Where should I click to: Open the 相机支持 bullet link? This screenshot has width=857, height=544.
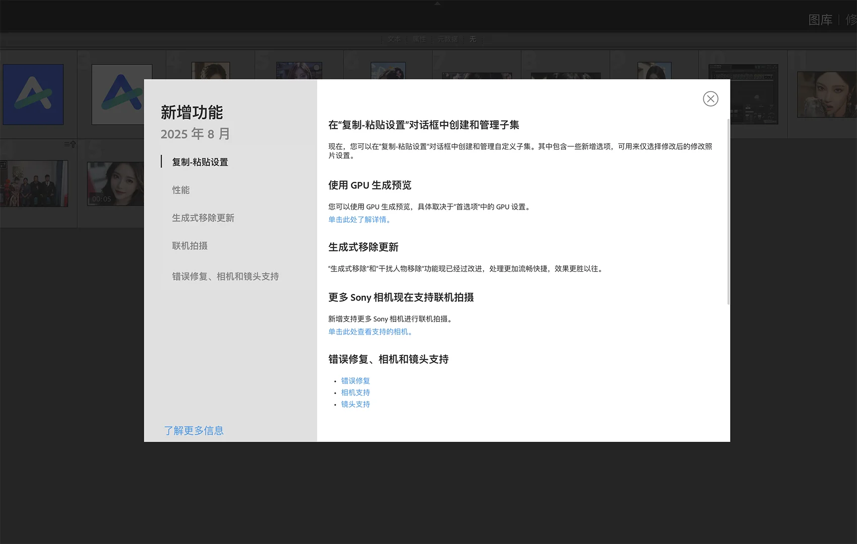click(355, 392)
